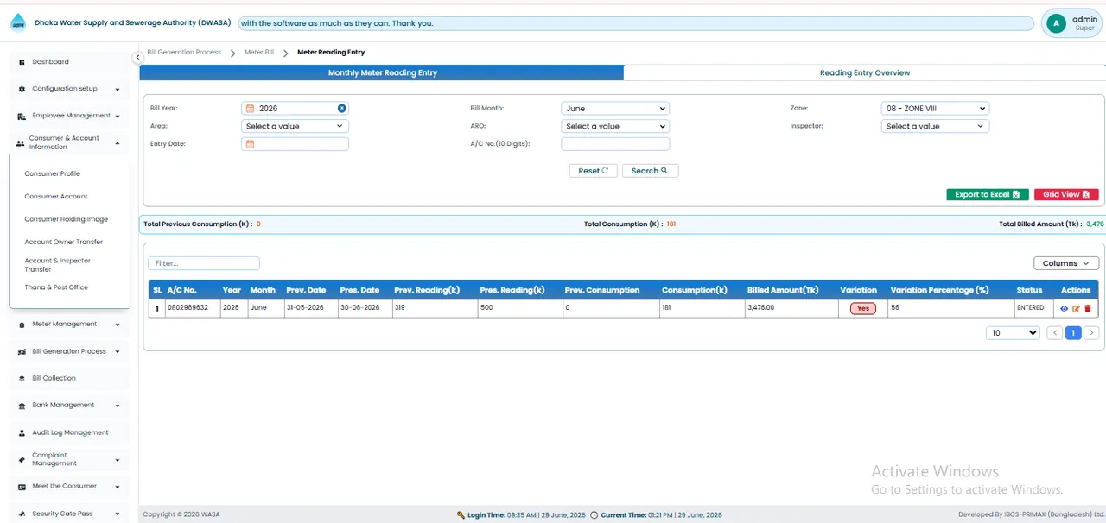Open the Bill Year calendar icon
This screenshot has width=1106, height=523.
tap(251, 109)
